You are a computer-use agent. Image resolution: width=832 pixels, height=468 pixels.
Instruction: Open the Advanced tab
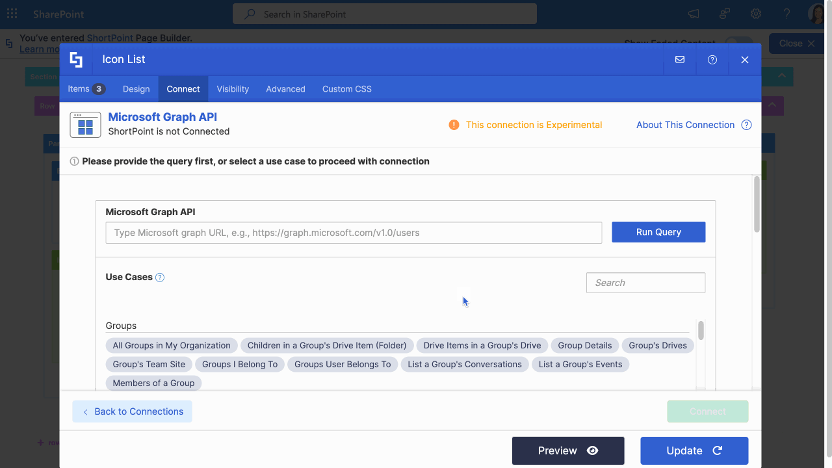(x=285, y=89)
